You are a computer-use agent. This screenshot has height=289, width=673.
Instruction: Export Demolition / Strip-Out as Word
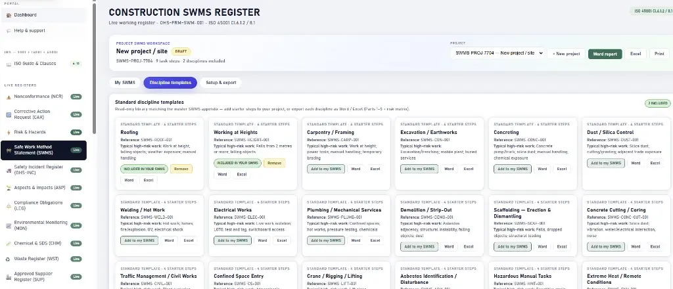449,246
